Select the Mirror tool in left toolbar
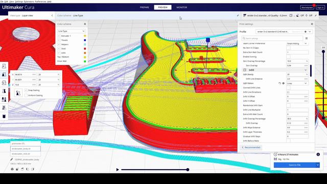The width and height of the screenshot is (327, 184). (4, 91)
